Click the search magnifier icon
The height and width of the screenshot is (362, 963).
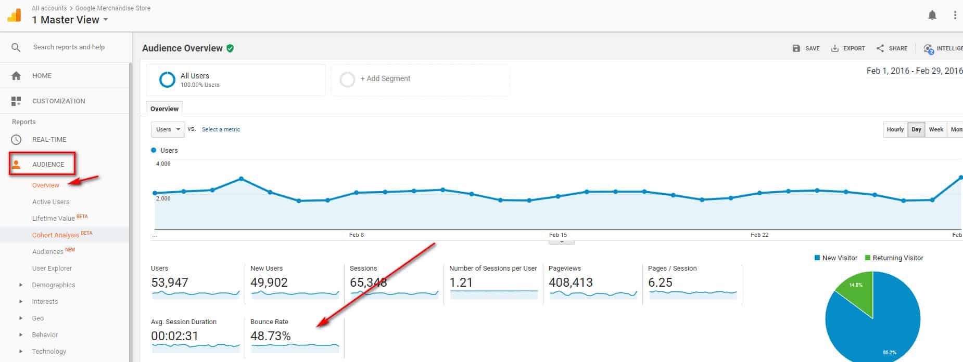pos(16,47)
